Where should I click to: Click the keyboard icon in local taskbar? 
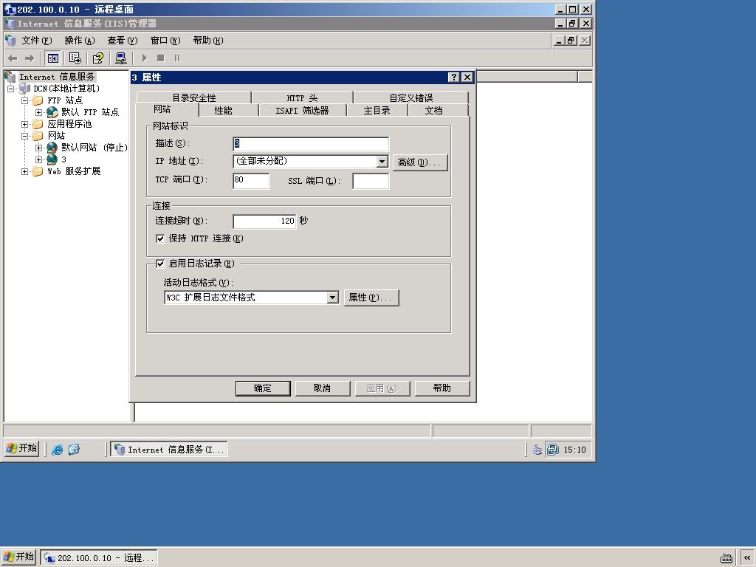click(726, 558)
